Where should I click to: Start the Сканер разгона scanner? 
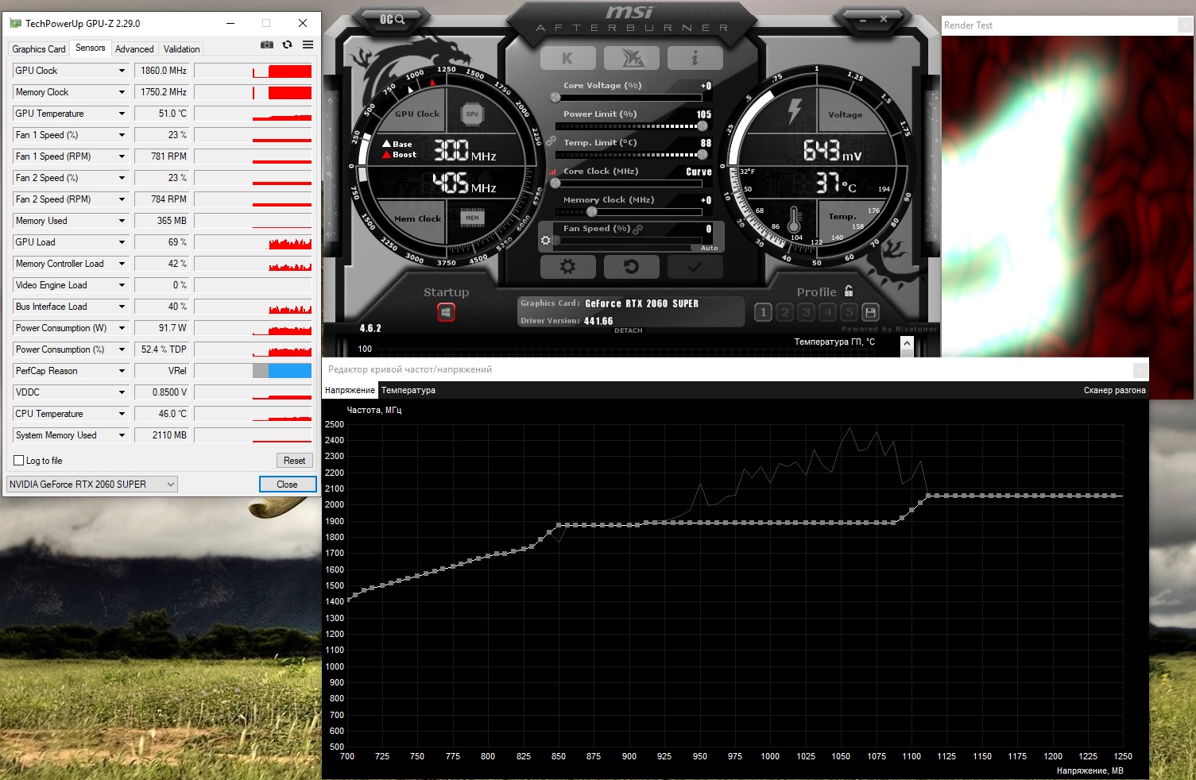[x=1115, y=390]
